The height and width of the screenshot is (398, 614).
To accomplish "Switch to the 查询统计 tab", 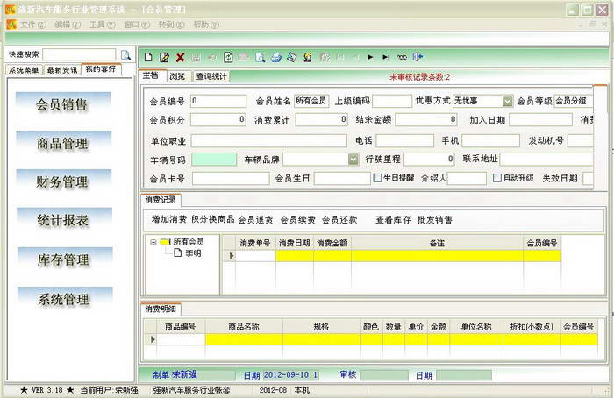I will (211, 76).
